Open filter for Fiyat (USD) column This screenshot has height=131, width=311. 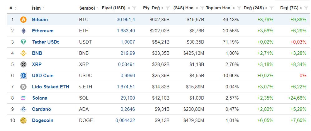coord(134,8)
